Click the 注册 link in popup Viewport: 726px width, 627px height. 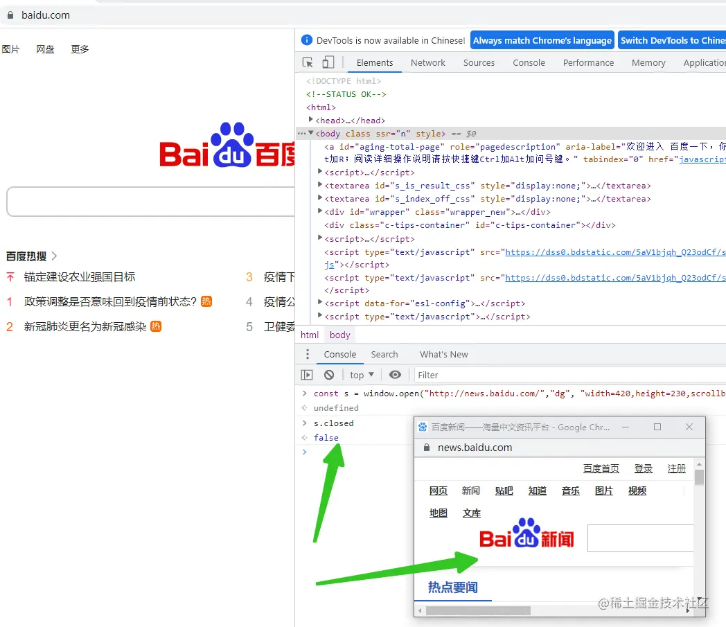(x=676, y=468)
